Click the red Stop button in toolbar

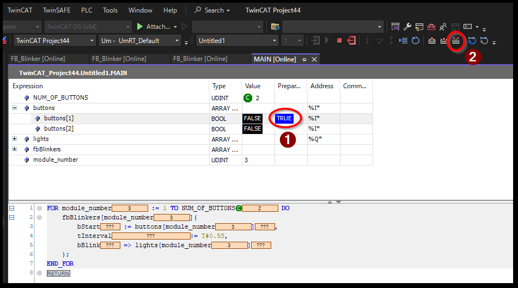(339, 40)
